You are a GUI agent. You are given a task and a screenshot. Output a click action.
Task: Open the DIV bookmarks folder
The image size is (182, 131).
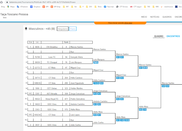point(89,7)
